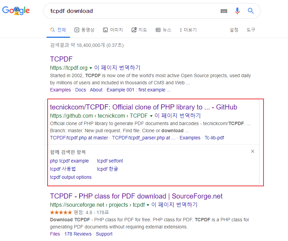The width and height of the screenshot is (288, 241).
Task: Open the Examples sitelink under tcpdf.org
Action: coord(60,90)
